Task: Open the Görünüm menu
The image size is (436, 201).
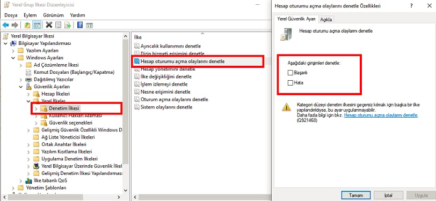Action: (x=53, y=15)
